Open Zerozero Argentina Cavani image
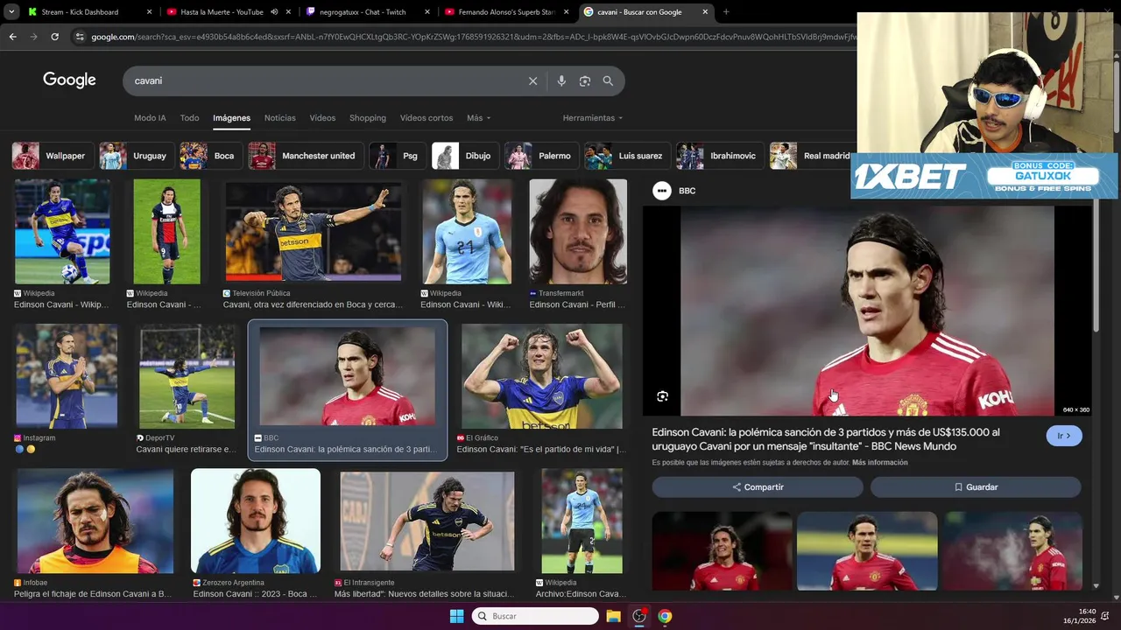Screen dimensions: 1121x630 256,521
